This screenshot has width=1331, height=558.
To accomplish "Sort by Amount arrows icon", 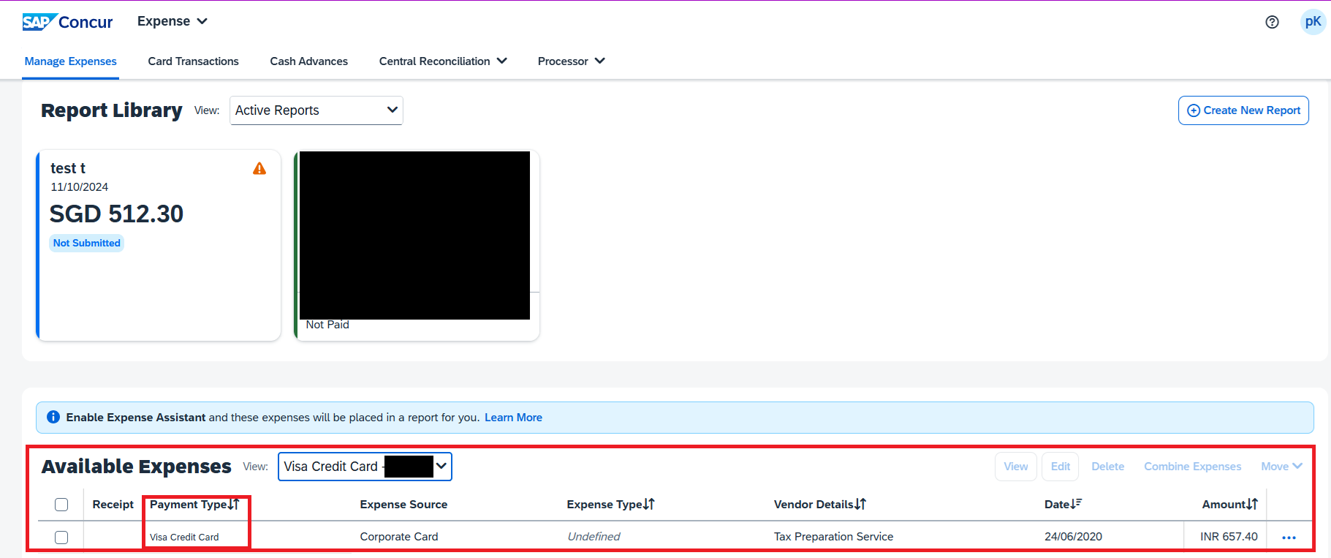I will pos(1252,504).
